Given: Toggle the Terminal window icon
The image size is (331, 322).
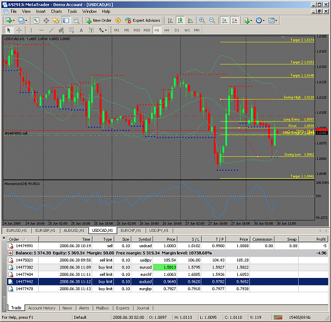Looking at the screenshot, I should tap(66, 21).
